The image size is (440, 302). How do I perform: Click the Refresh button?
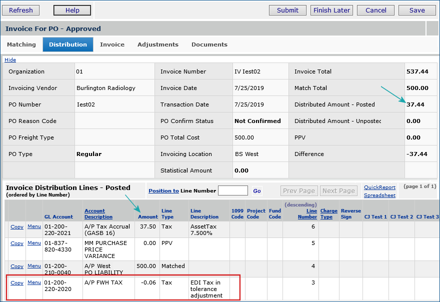tap(21, 10)
